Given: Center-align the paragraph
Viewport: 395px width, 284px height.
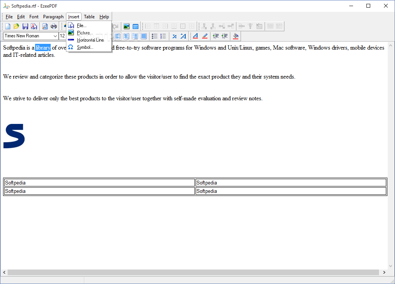Looking at the screenshot, I should [x=126, y=36].
